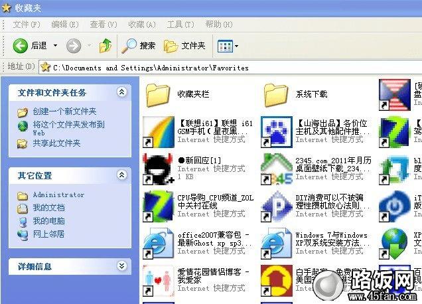This screenshot has width=422, height=304.
Task: Open the Administrator location link
Action: (58, 194)
